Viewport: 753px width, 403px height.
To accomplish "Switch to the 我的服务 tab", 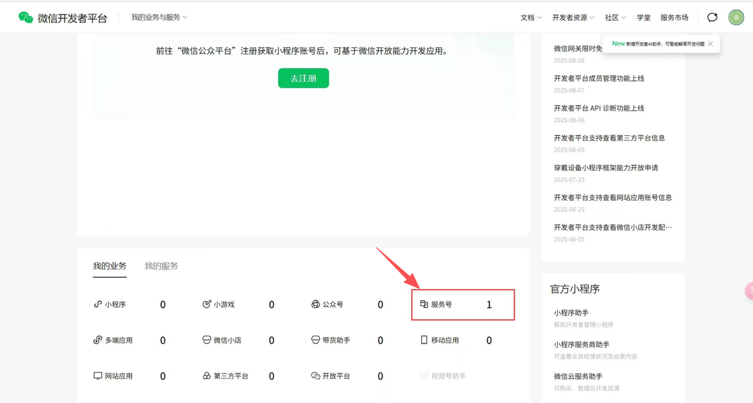I will click(161, 266).
